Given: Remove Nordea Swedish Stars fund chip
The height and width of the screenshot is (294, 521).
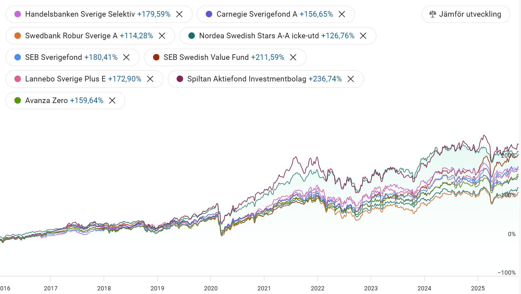Looking at the screenshot, I should tap(363, 36).
